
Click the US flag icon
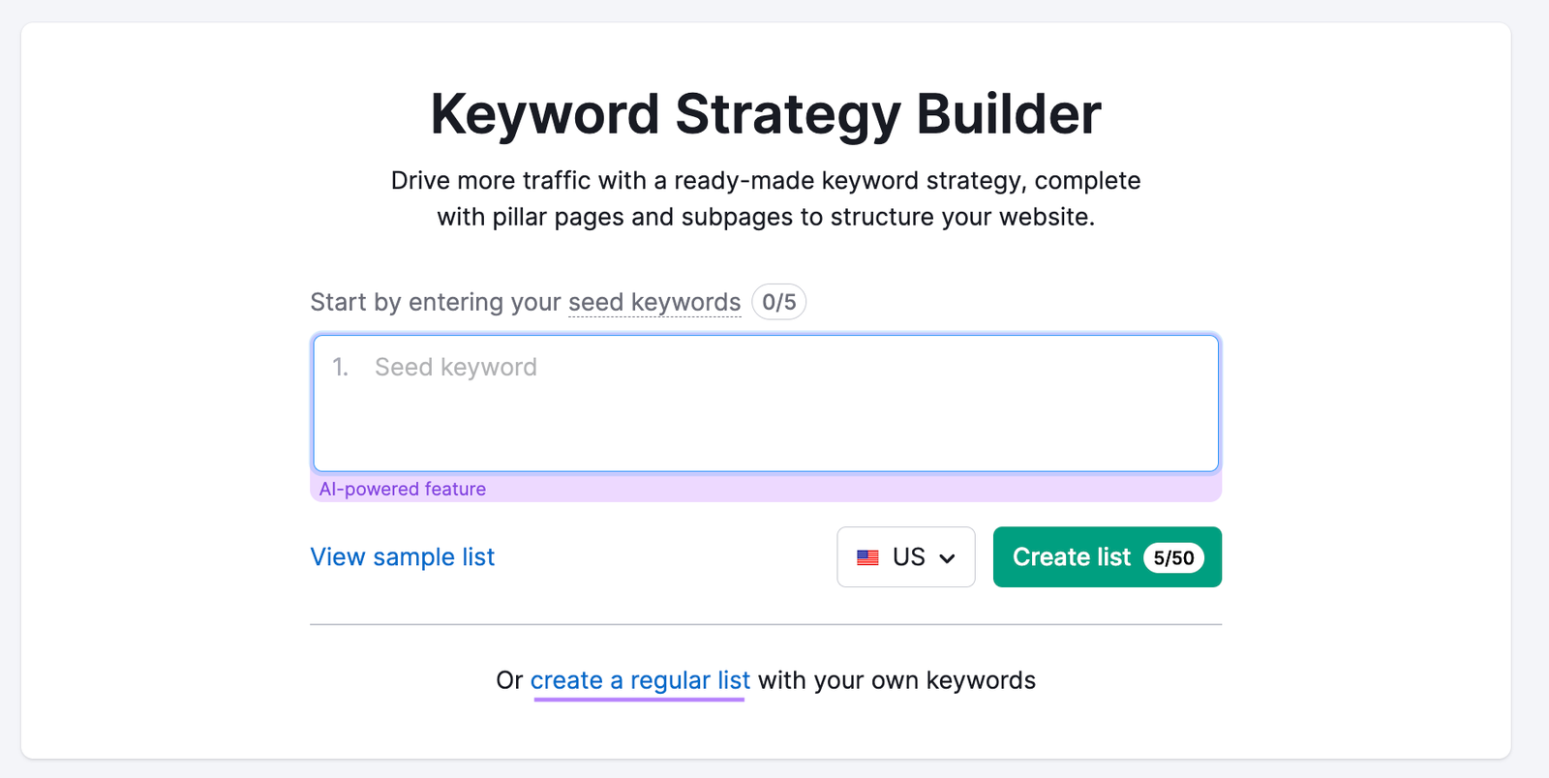click(x=867, y=557)
